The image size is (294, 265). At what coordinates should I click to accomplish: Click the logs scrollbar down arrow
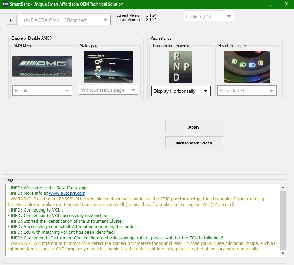283,253
